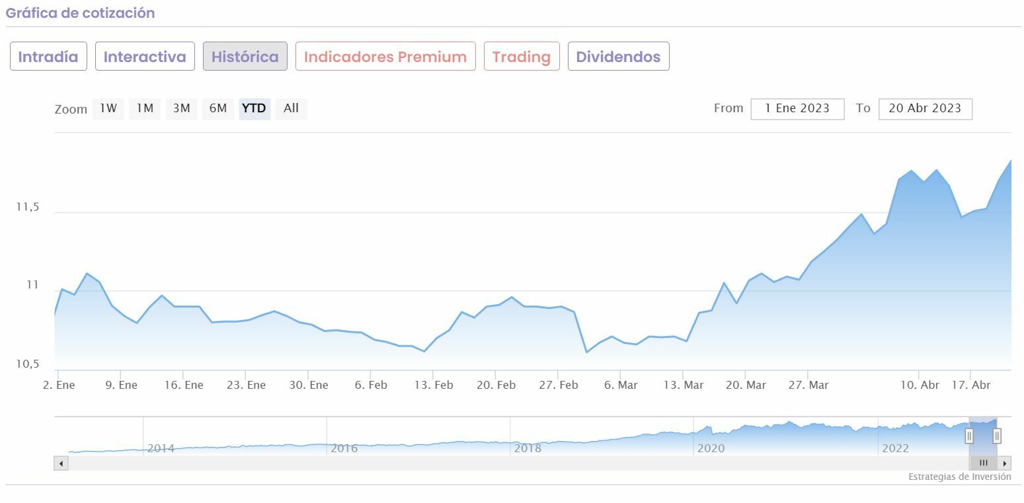Choose the 3M zoom range

click(181, 109)
